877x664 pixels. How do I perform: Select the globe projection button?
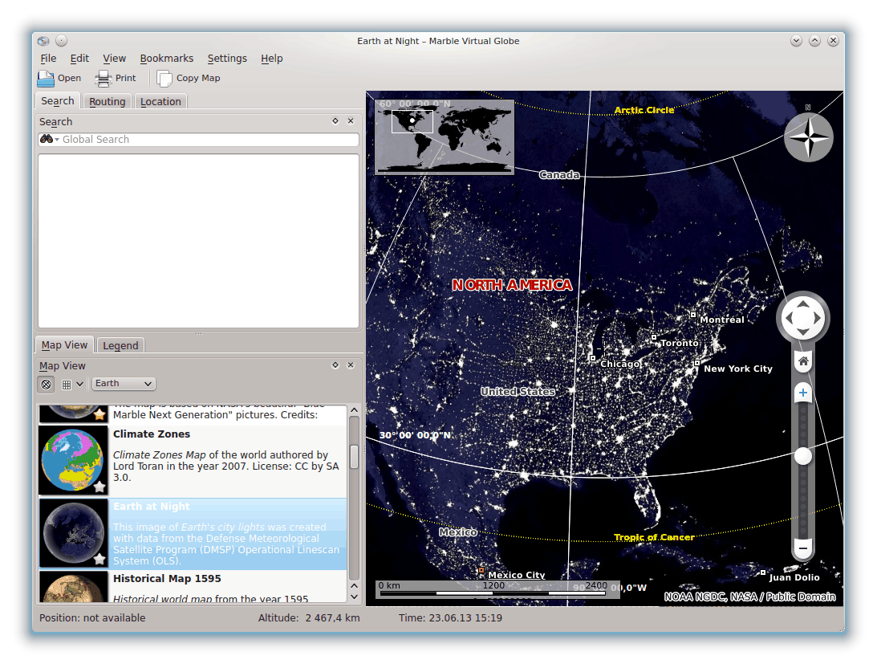coord(47,384)
